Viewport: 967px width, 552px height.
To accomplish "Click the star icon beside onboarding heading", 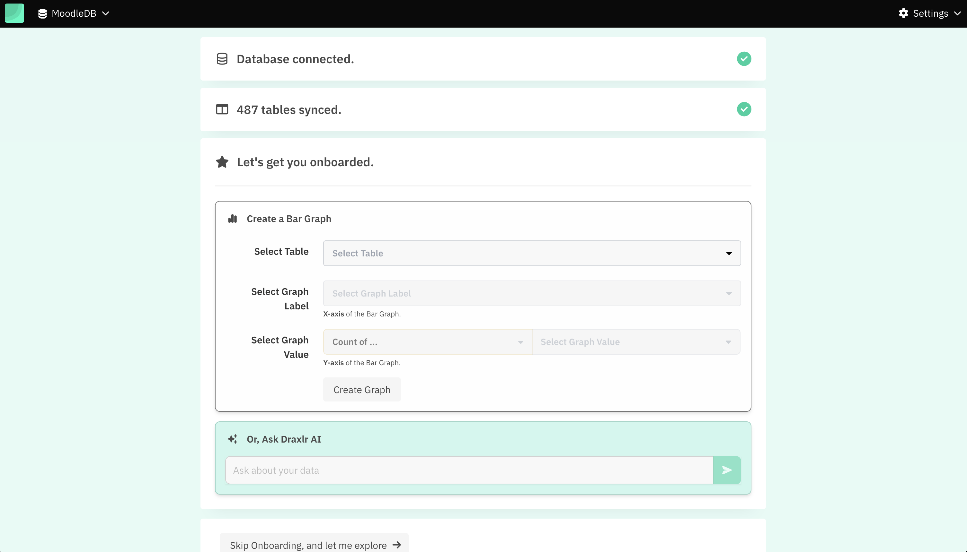I will tap(222, 162).
